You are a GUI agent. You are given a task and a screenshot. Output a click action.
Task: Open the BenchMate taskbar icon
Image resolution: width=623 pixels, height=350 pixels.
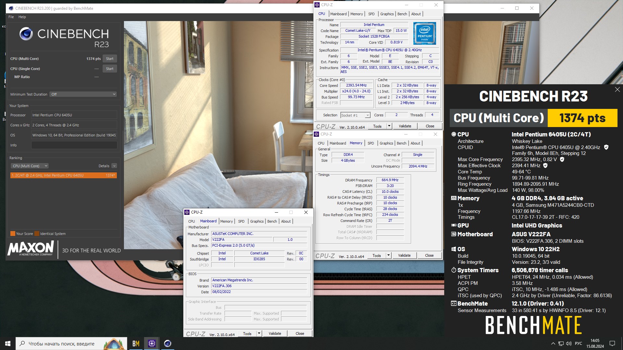136,344
